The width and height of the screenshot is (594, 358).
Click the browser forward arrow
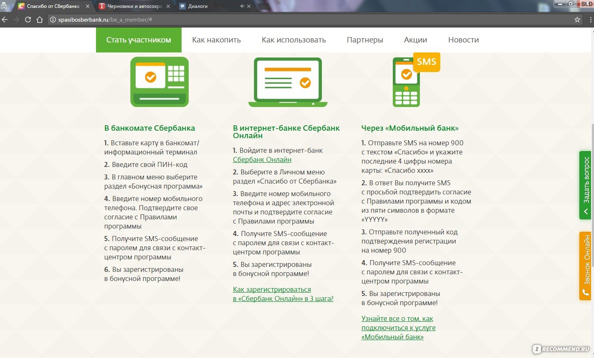(16, 20)
